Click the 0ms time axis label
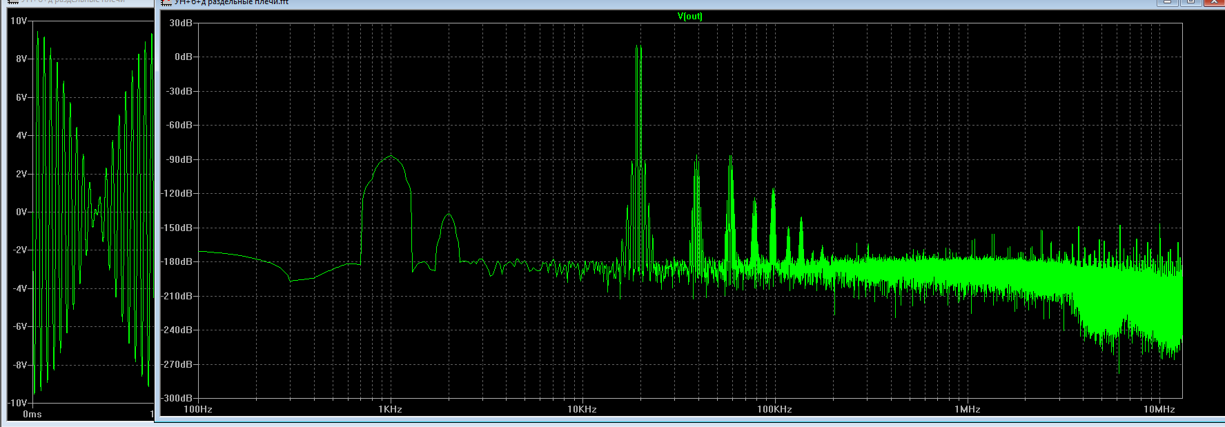Image resolution: width=1225 pixels, height=427 pixels. (32, 415)
